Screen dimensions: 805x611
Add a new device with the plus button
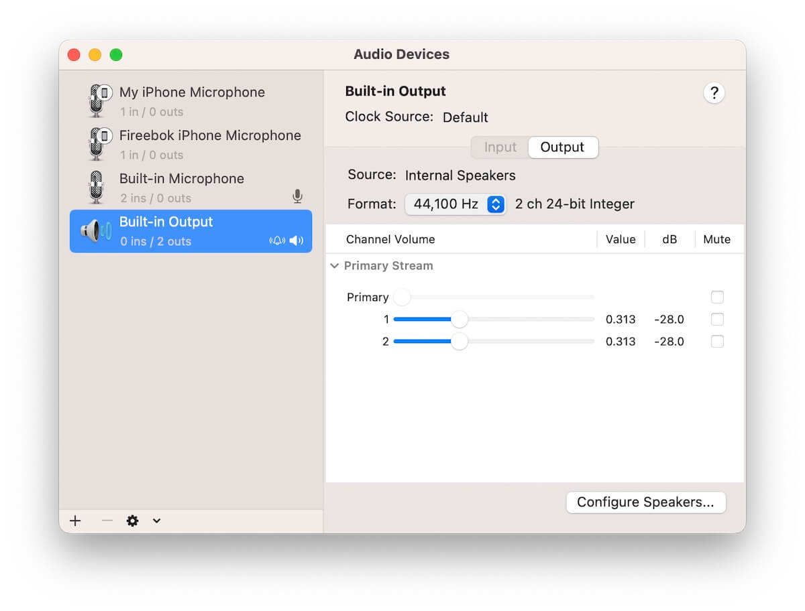74,521
